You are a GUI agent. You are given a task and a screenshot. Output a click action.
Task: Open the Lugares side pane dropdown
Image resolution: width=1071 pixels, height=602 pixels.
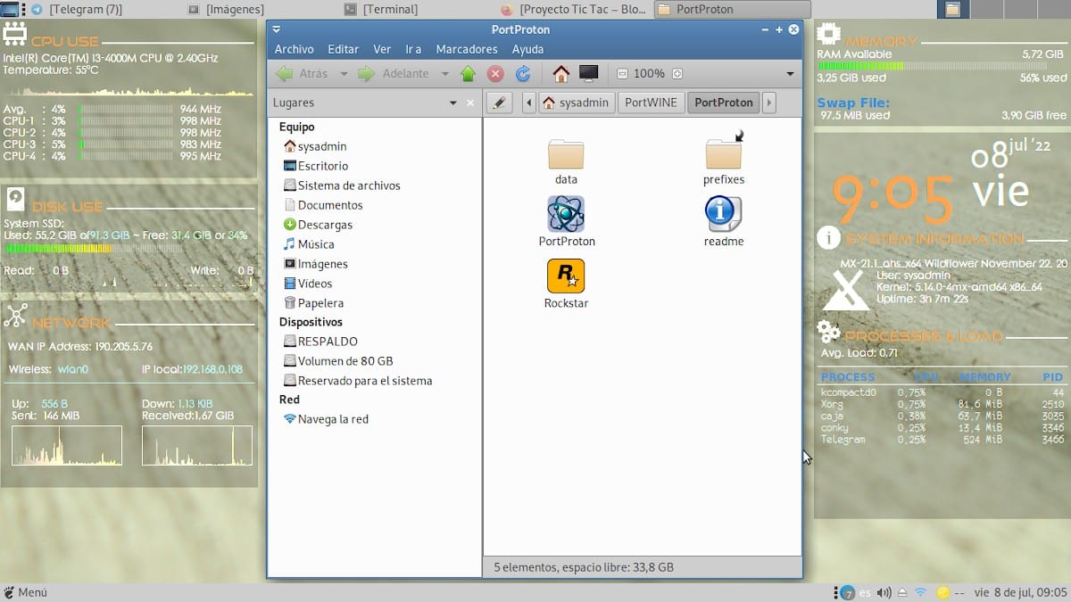[453, 103]
